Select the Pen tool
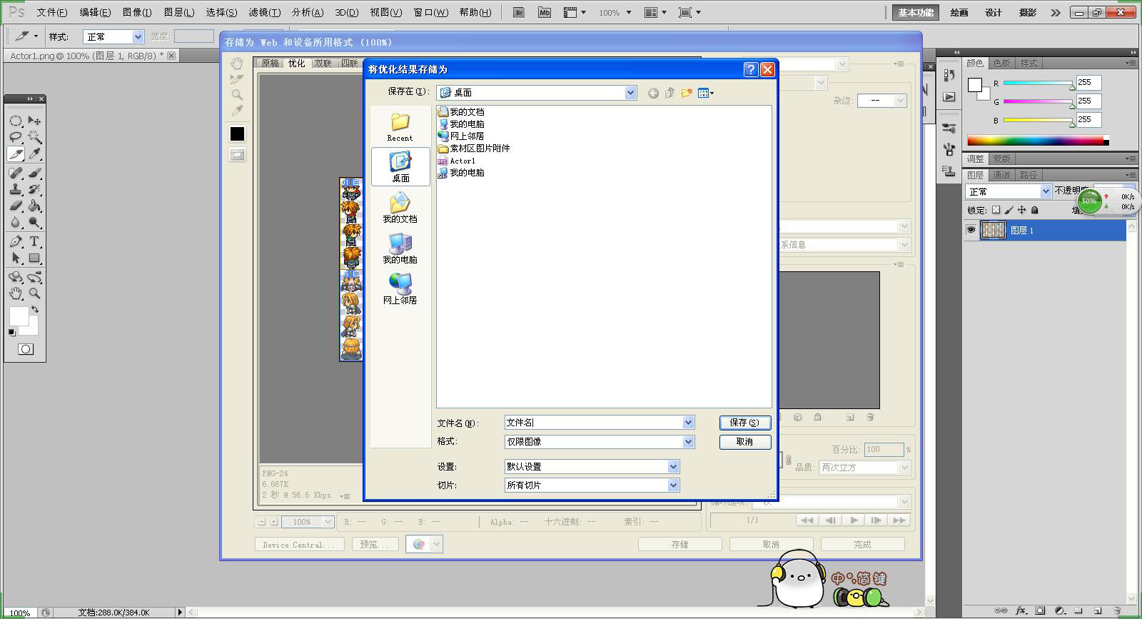The height and width of the screenshot is (619, 1142). [x=16, y=241]
